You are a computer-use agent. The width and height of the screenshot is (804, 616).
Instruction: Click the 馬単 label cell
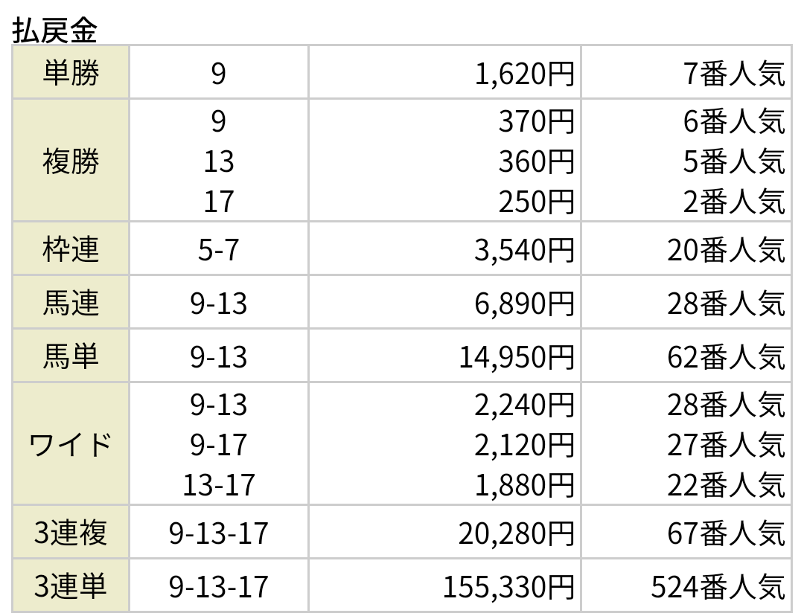click(71, 356)
